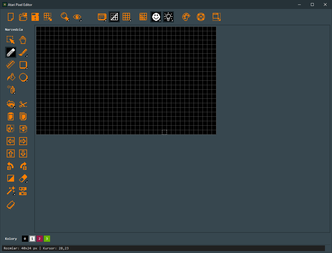332x253 pixels.
Task: Open the plain grid options
Action: [x=126, y=17]
